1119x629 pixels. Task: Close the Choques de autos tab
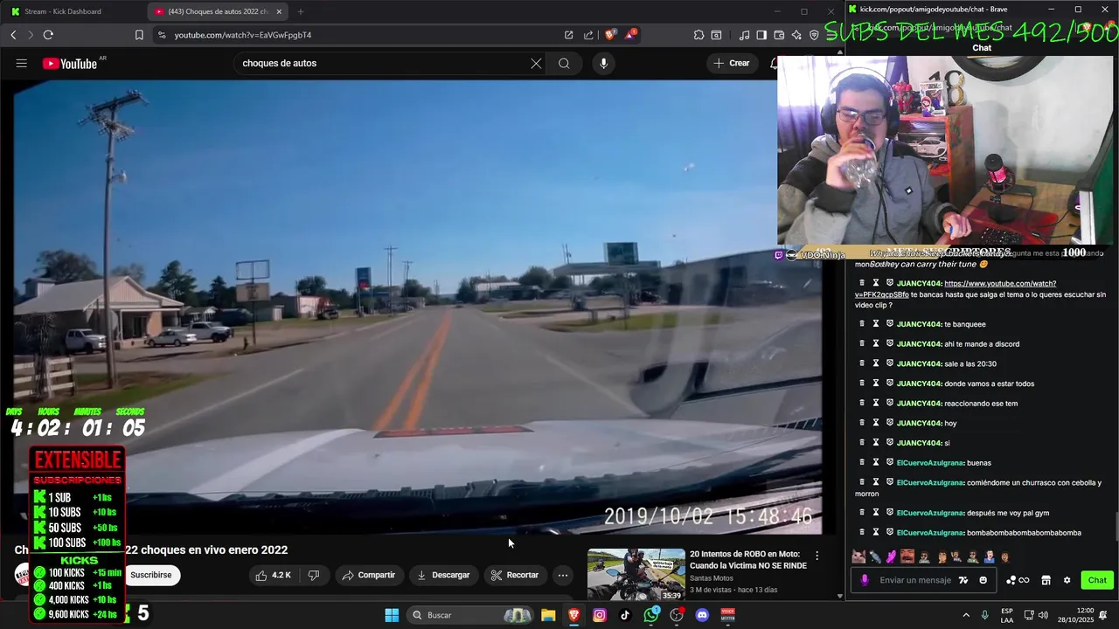click(x=279, y=11)
